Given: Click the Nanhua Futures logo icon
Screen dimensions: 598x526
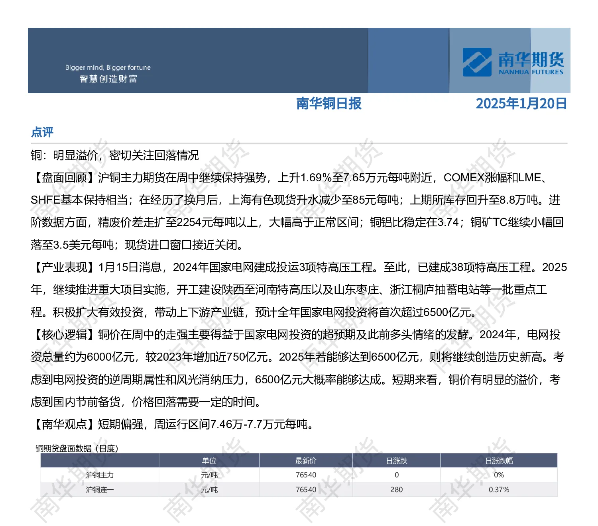Looking at the screenshot, I should point(477,62).
